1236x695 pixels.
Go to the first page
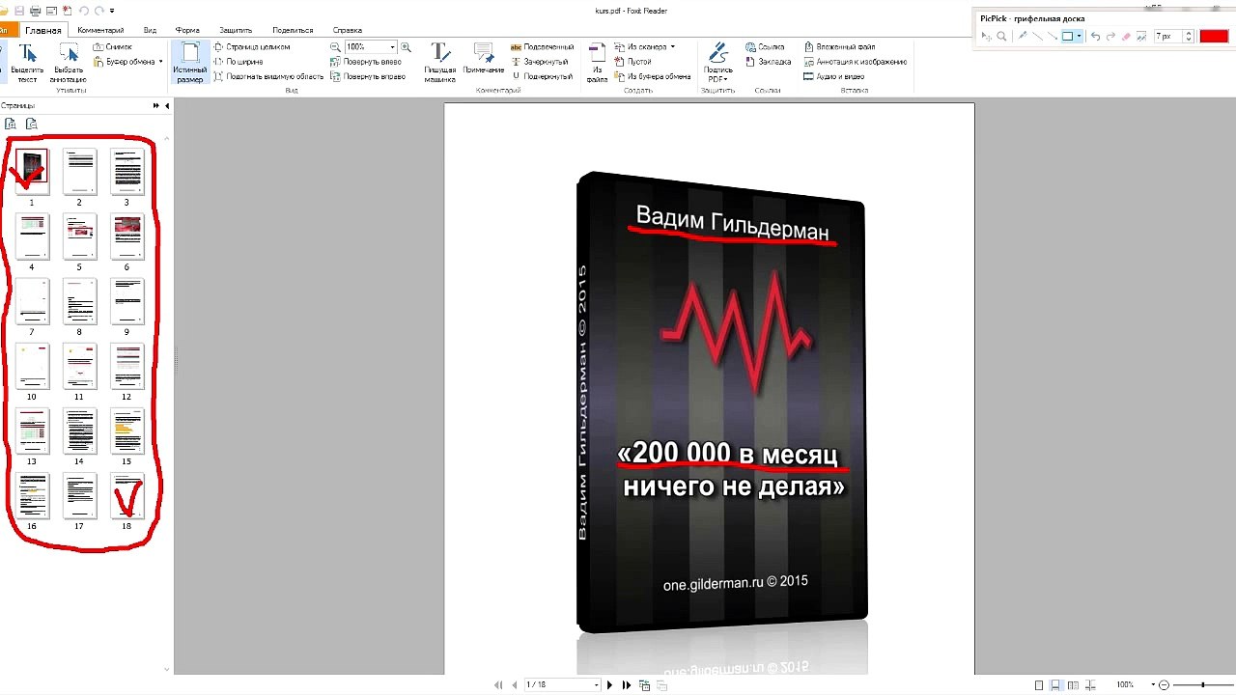click(498, 685)
